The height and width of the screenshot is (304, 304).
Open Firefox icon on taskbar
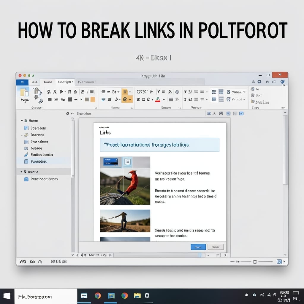98,296
